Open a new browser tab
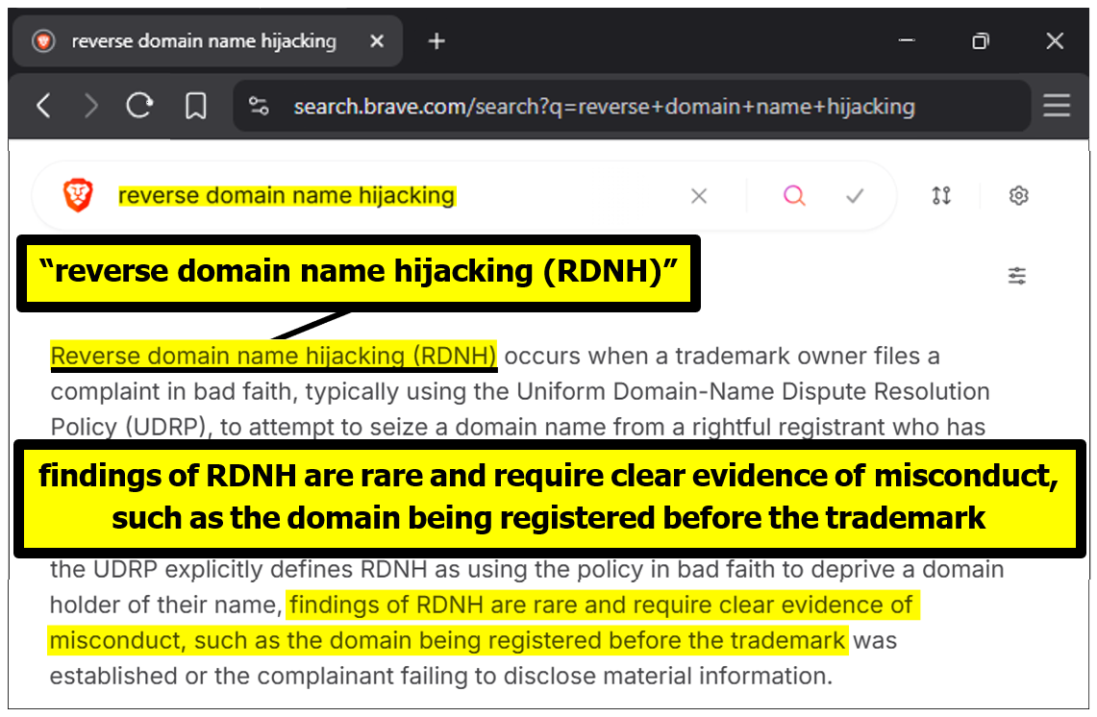The width and height of the screenshot is (1097, 717). tap(436, 41)
